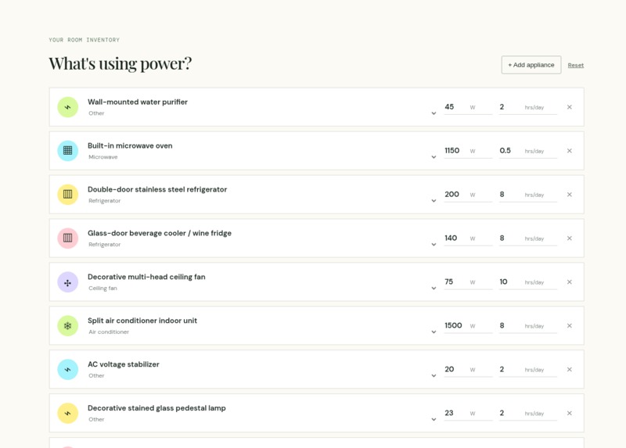The width and height of the screenshot is (626, 448).
Task: Click the air conditioner snowflake icon
Action: click(x=68, y=325)
